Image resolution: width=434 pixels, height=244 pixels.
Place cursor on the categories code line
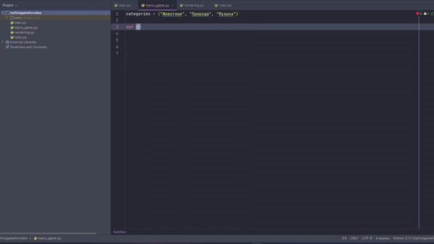[182, 14]
